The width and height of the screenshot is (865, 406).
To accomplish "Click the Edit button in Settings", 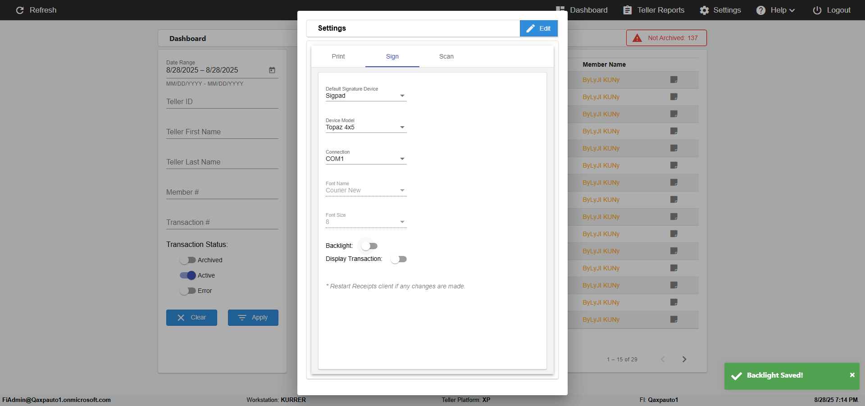I will [539, 28].
